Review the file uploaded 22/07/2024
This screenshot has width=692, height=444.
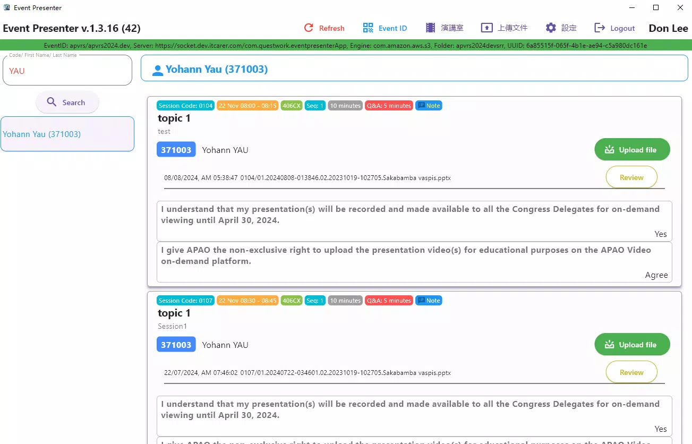pos(631,372)
